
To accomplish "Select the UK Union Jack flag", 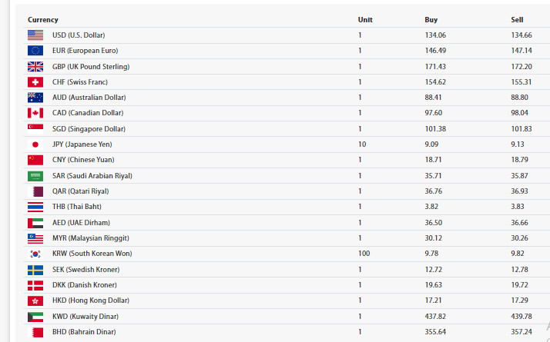I will click(x=35, y=67).
